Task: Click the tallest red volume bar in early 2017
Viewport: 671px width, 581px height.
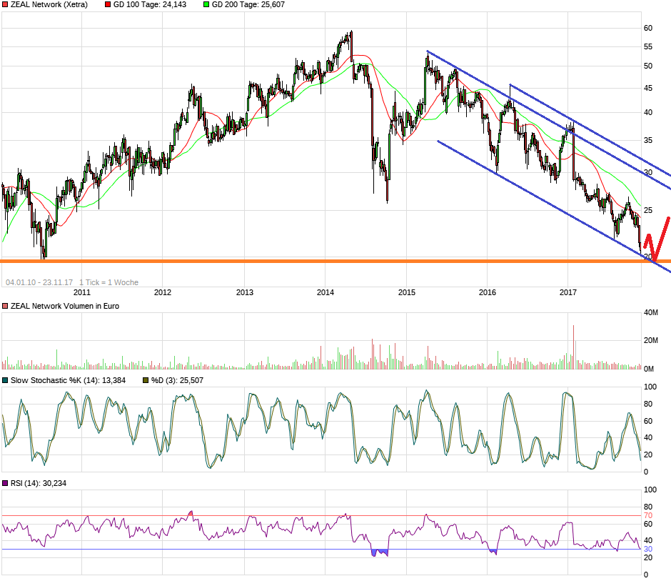Action: [573, 347]
